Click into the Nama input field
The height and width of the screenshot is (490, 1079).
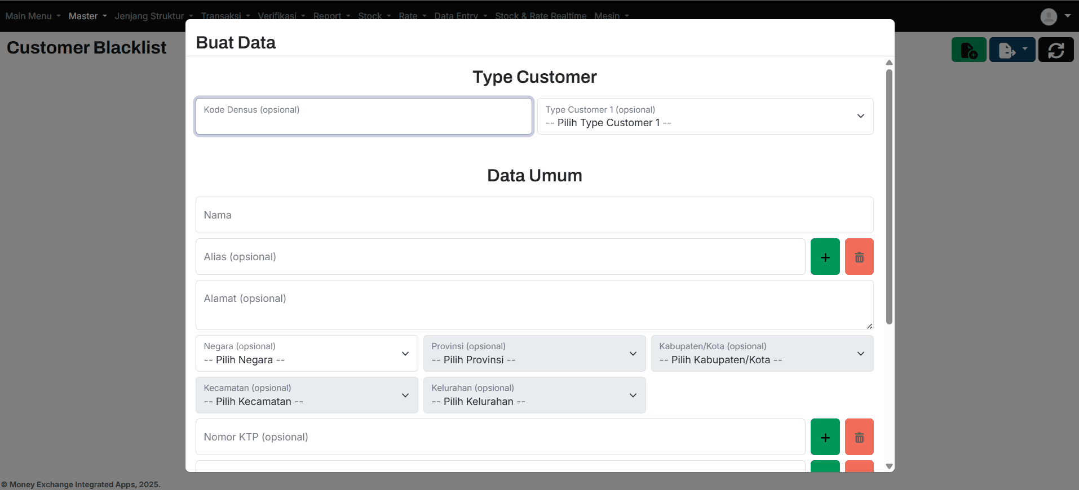(x=534, y=215)
